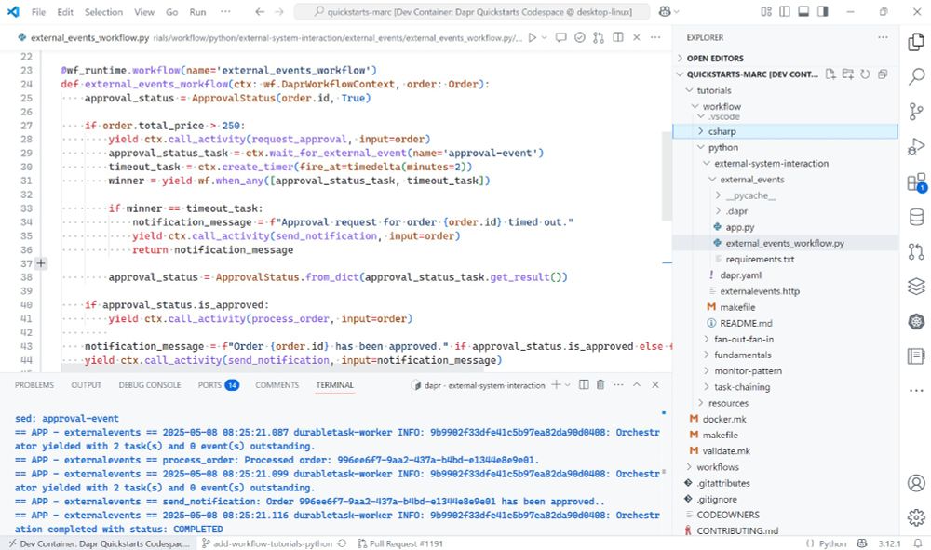Open the Accounts menu icon
Viewport: 931px width, 550px height.
[x=916, y=483]
